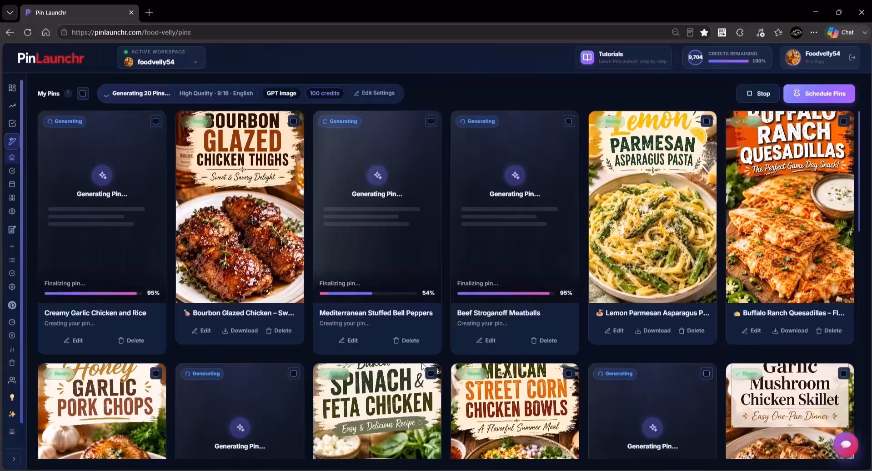
Task: Check the Beef Stroganoff Meatballs pin checkbox
Action: pos(569,121)
